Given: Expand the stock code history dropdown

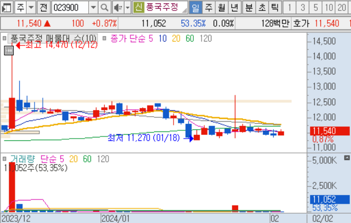Looking at the screenshot, I should [x=93, y=8].
